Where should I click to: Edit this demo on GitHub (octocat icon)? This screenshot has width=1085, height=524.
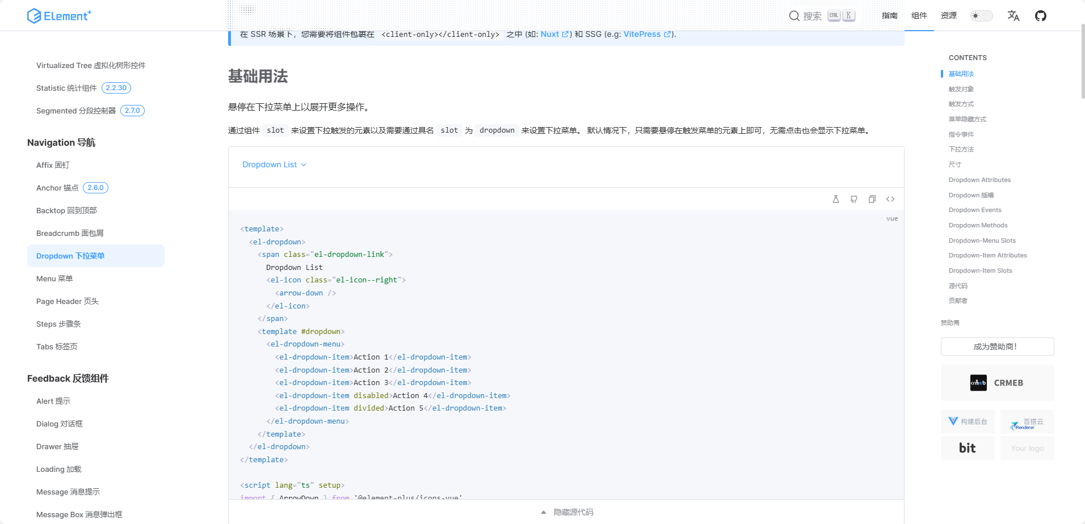853,199
